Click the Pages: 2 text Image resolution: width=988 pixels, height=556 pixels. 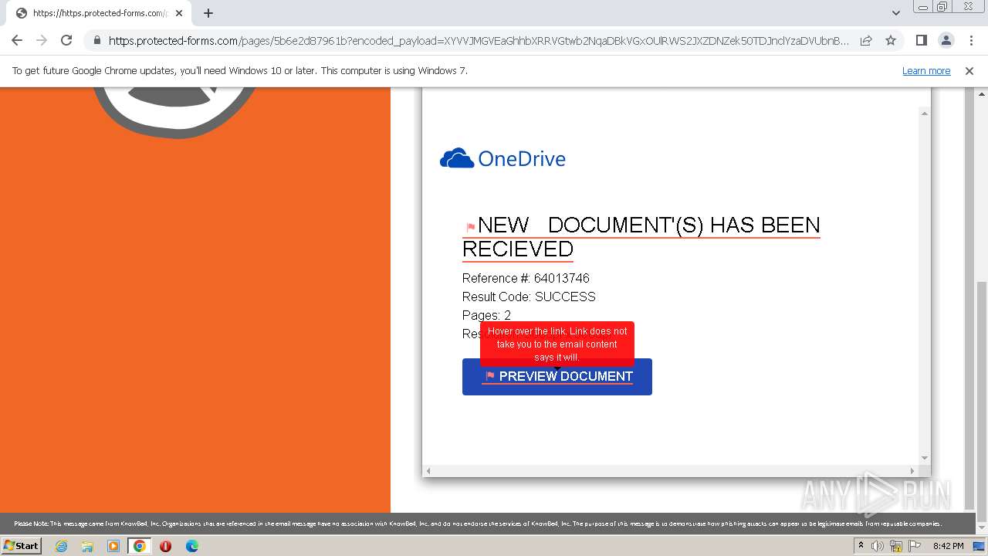point(486,315)
